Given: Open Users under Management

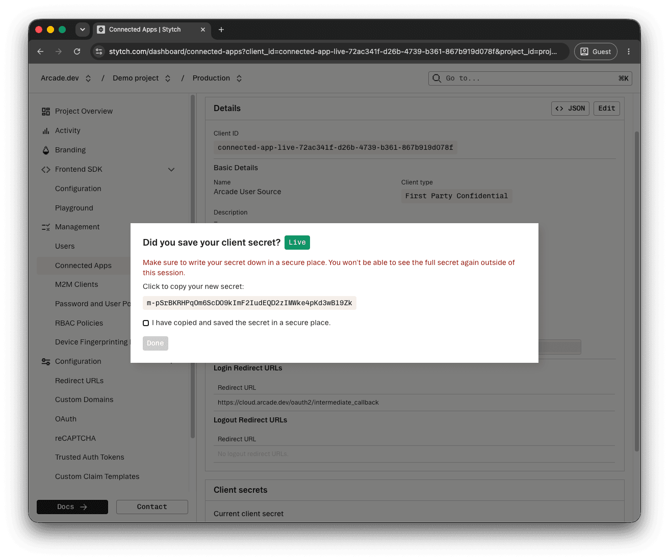Looking at the screenshot, I should pyautogui.click(x=65, y=247).
